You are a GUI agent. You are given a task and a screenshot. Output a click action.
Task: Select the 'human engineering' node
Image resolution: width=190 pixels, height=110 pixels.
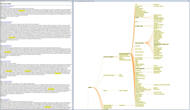140,69
